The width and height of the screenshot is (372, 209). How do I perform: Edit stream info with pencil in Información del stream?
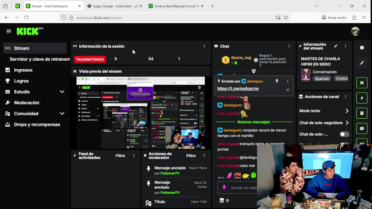[336, 46]
